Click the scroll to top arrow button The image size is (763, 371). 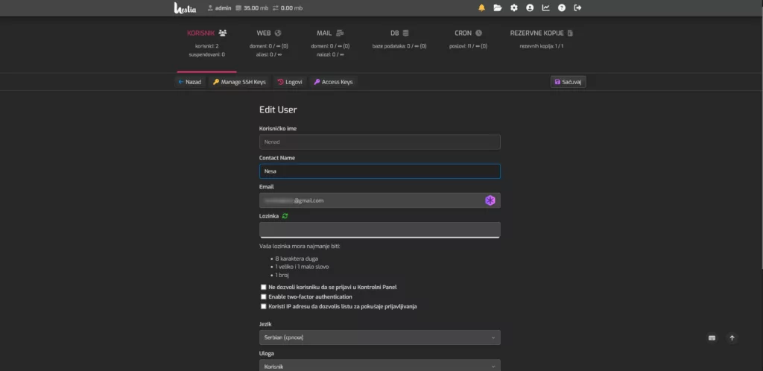point(732,338)
